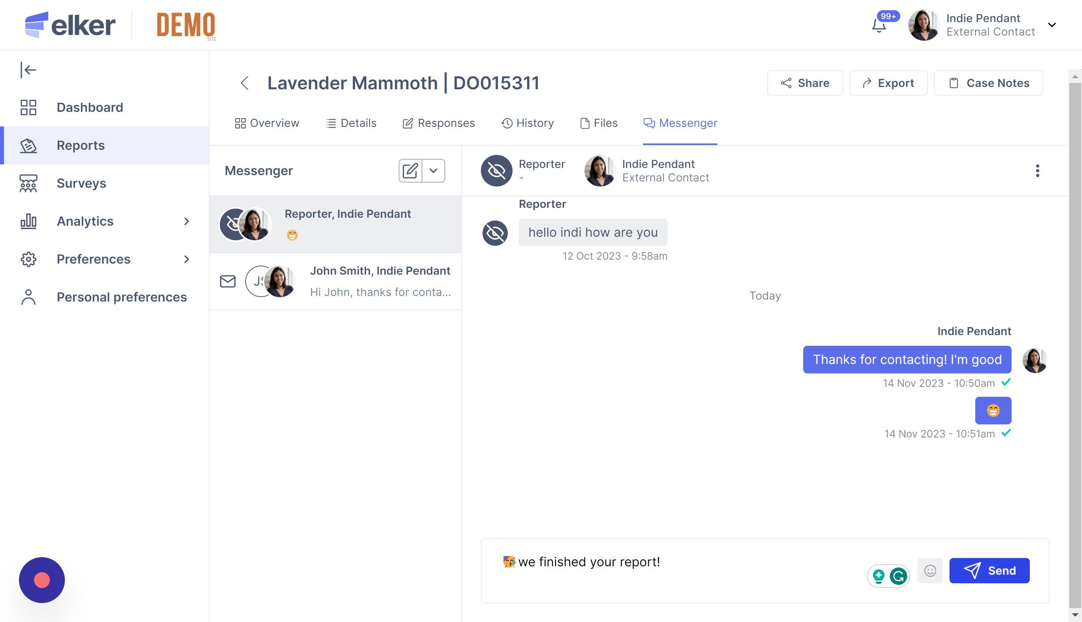1082x622 pixels.
Task: Switch to the History tab
Action: [x=527, y=123]
